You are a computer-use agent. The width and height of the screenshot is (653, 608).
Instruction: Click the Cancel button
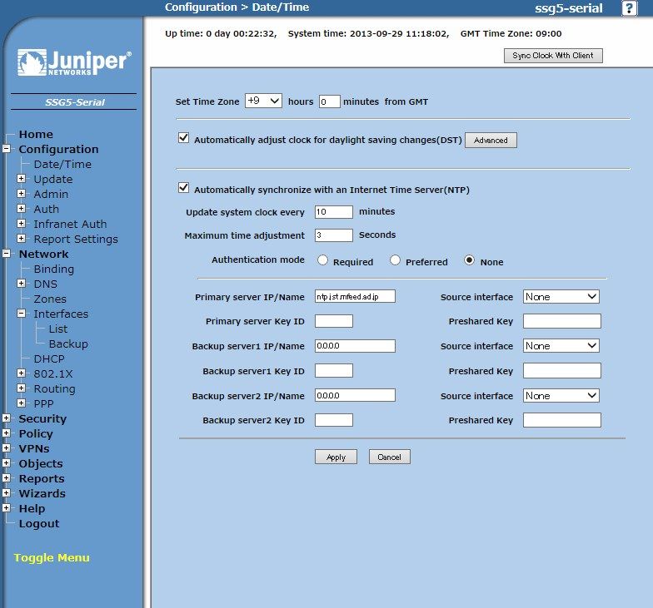pyautogui.click(x=390, y=457)
